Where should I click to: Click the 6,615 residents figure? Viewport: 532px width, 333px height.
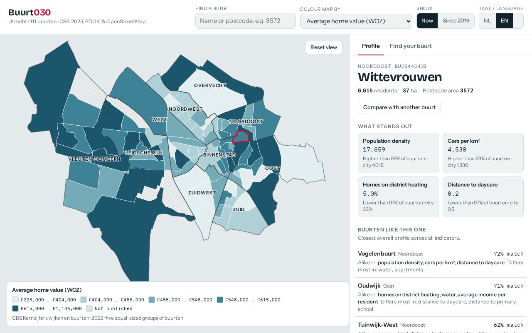pos(377,91)
